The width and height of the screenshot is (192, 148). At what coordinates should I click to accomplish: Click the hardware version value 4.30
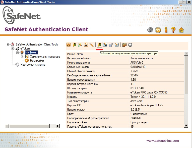(x=133, y=80)
